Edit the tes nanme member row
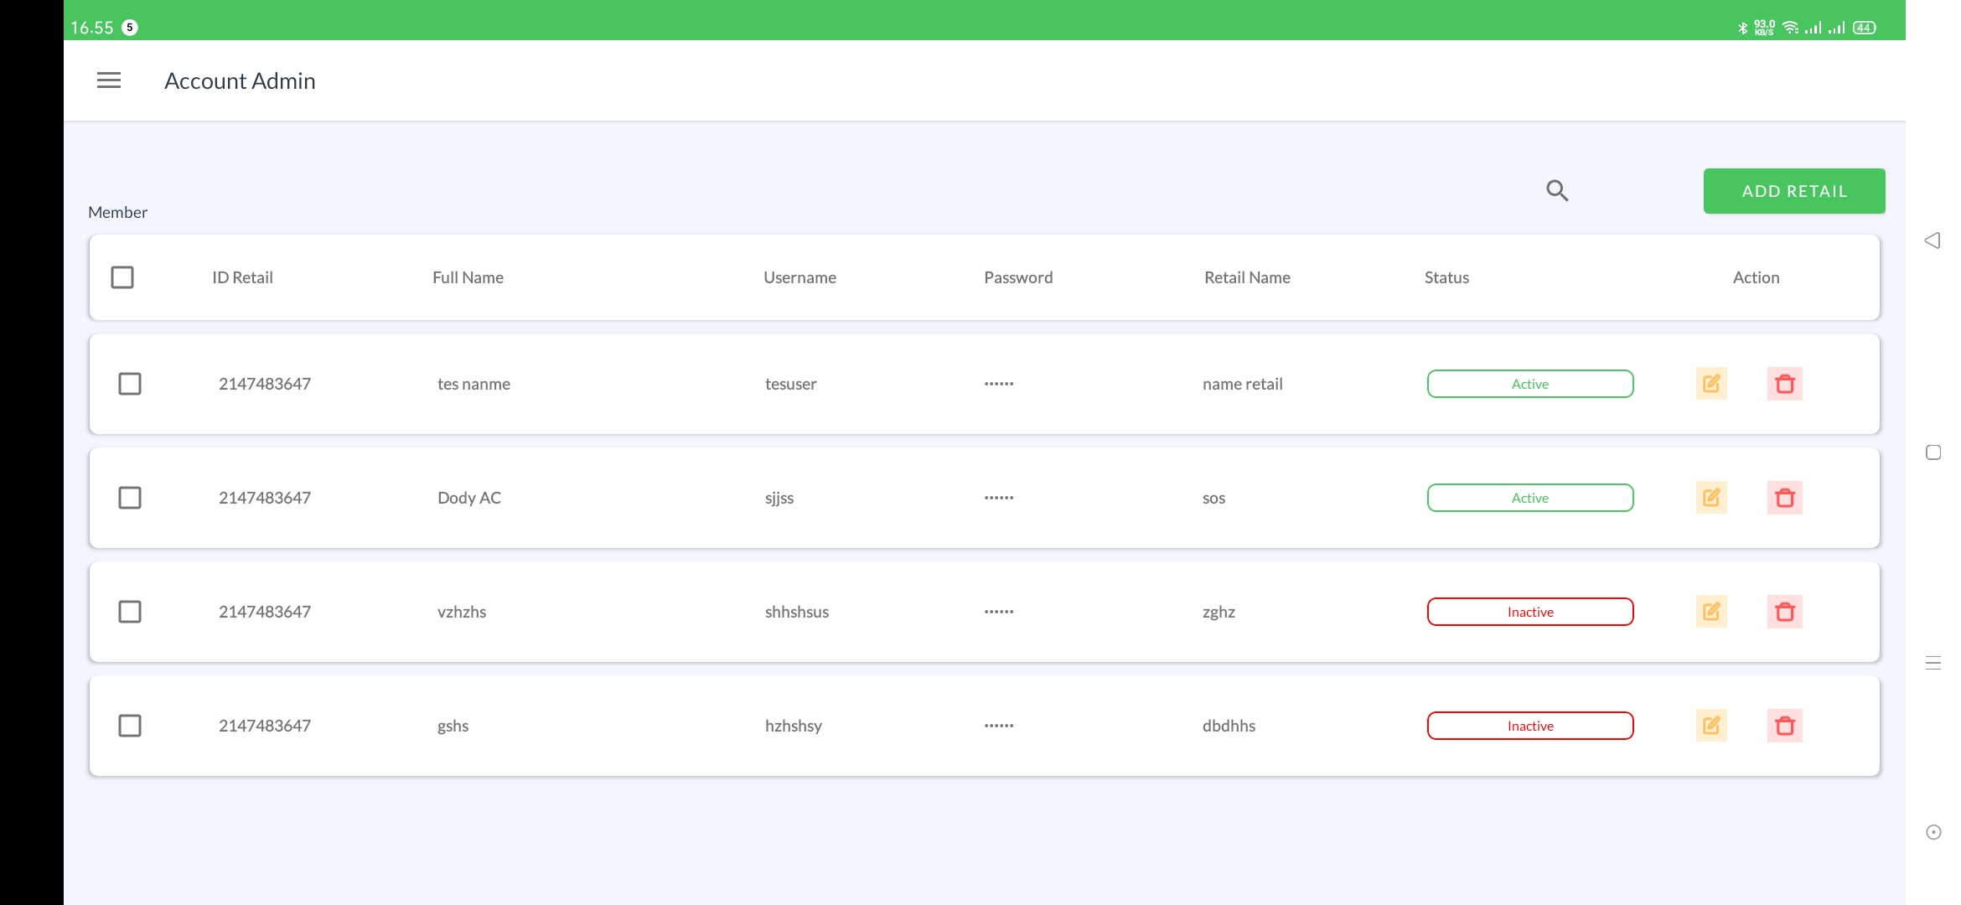The height and width of the screenshot is (905, 1961). coord(1711,384)
